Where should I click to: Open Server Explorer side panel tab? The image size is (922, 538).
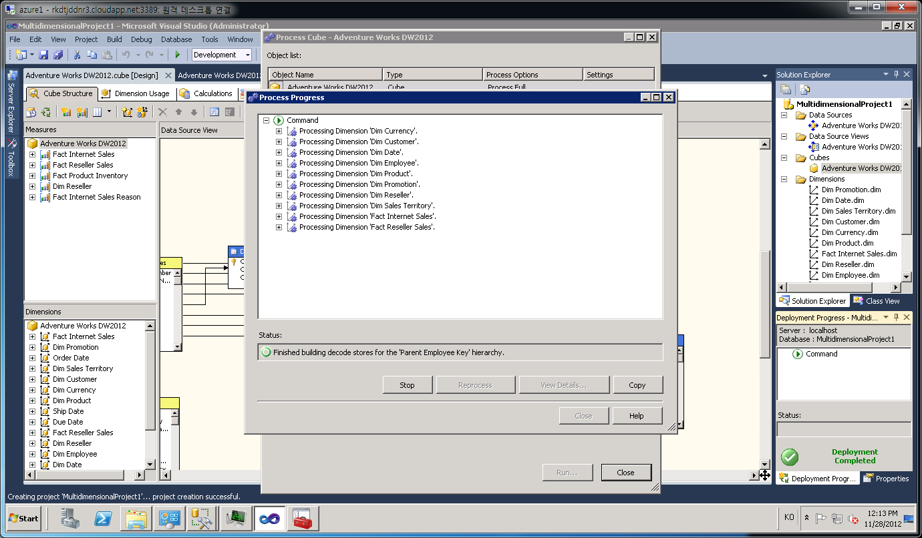click(11, 101)
